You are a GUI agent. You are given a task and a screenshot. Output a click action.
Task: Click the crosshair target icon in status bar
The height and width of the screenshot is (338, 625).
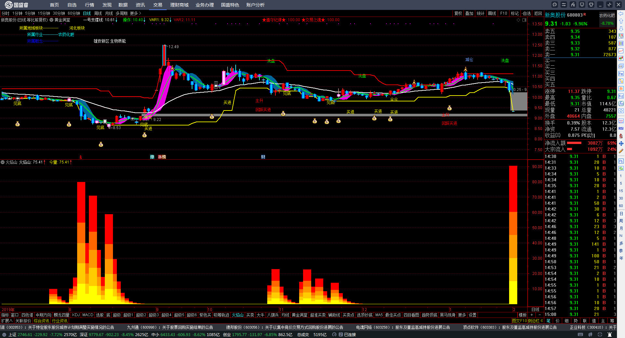(x=600, y=334)
